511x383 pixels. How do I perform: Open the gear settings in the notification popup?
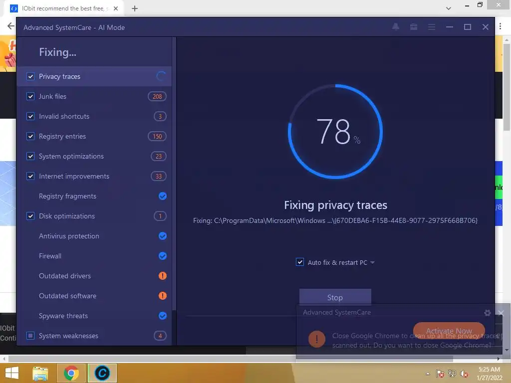(487, 313)
